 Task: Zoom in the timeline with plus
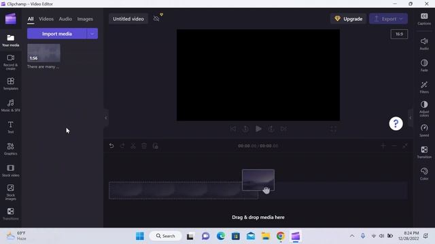pos(383,146)
